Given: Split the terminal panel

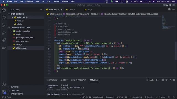Looking at the screenshot, I should pyautogui.click(x=162, y=80).
